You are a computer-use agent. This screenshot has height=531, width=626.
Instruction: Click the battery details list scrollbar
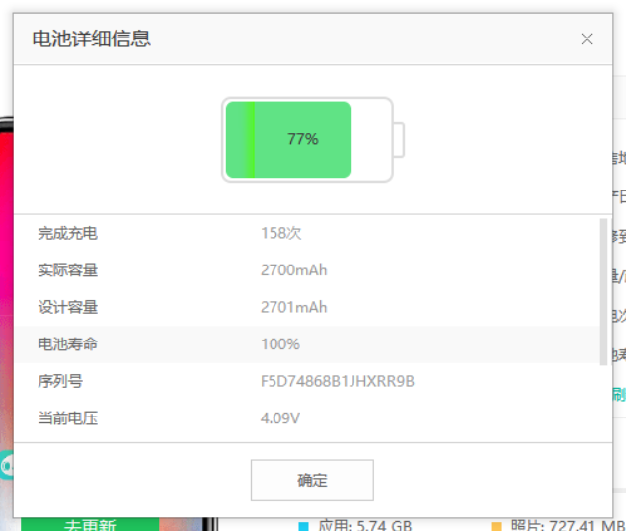603,291
